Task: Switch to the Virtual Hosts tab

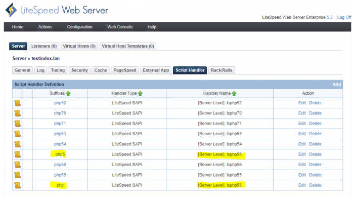Action: tap(79, 46)
